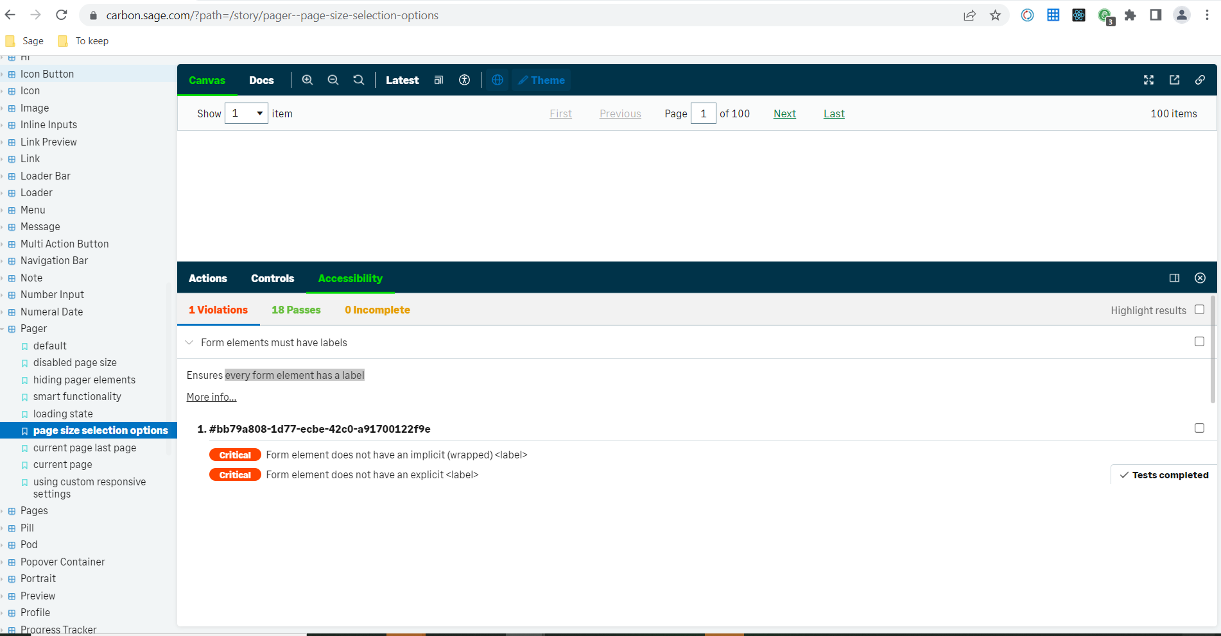Expand the Number Input component
This screenshot has height=636, width=1221.
[52, 294]
